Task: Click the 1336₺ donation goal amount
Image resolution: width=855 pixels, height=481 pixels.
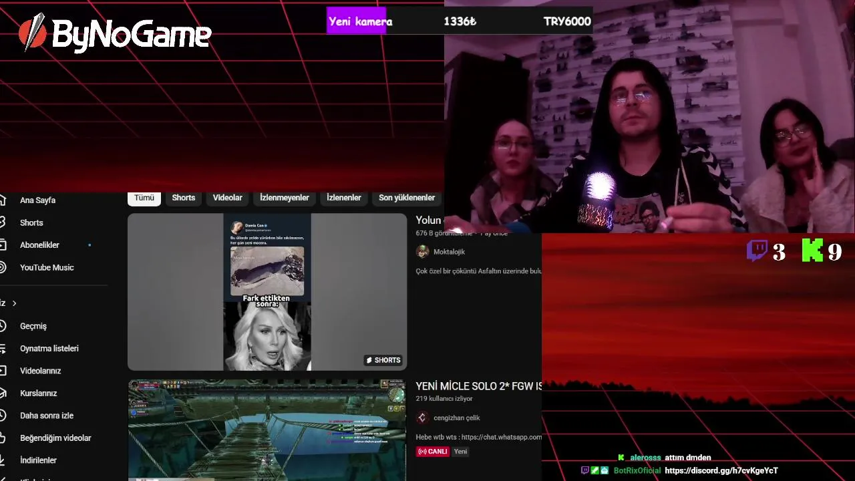Action: coord(460,21)
